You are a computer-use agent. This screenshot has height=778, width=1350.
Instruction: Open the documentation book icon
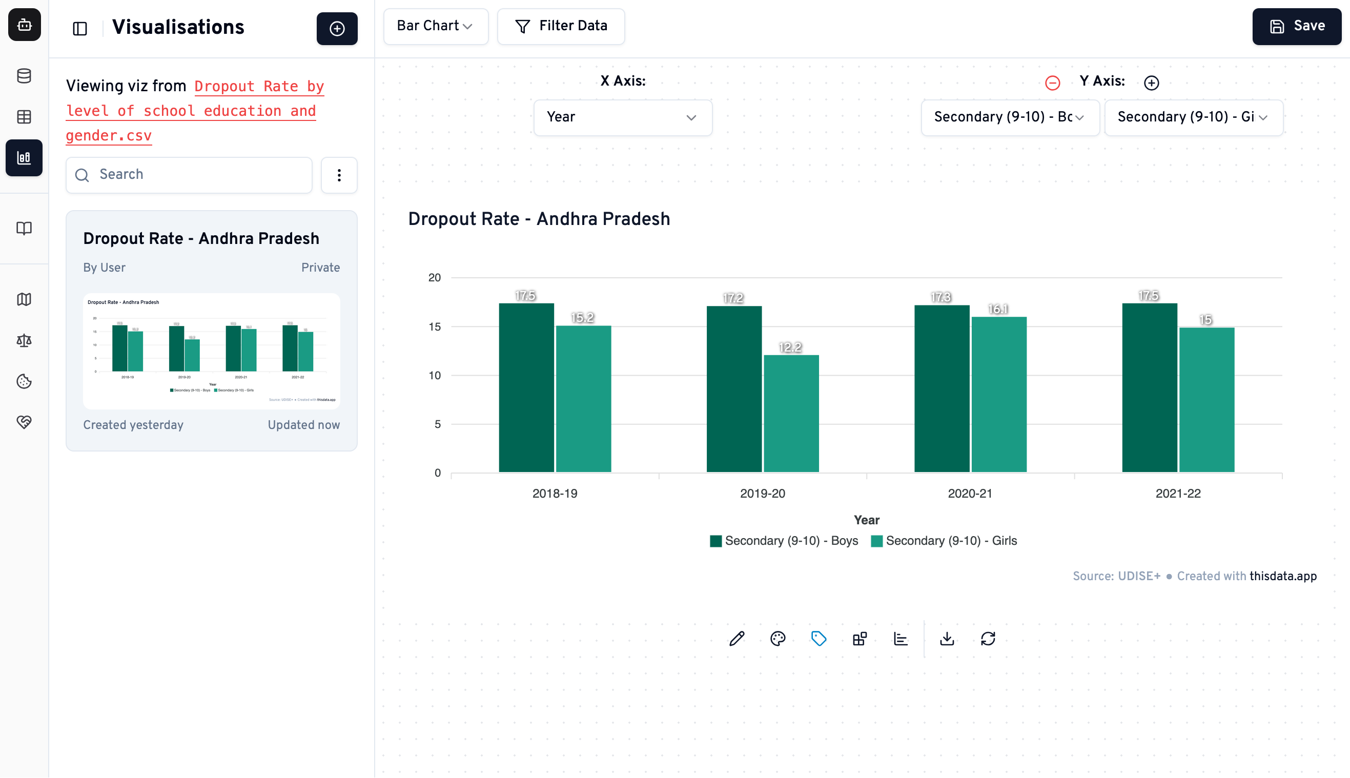coord(25,229)
